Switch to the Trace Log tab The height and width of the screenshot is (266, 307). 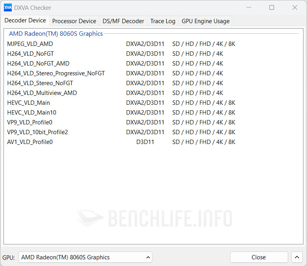tap(163, 21)
